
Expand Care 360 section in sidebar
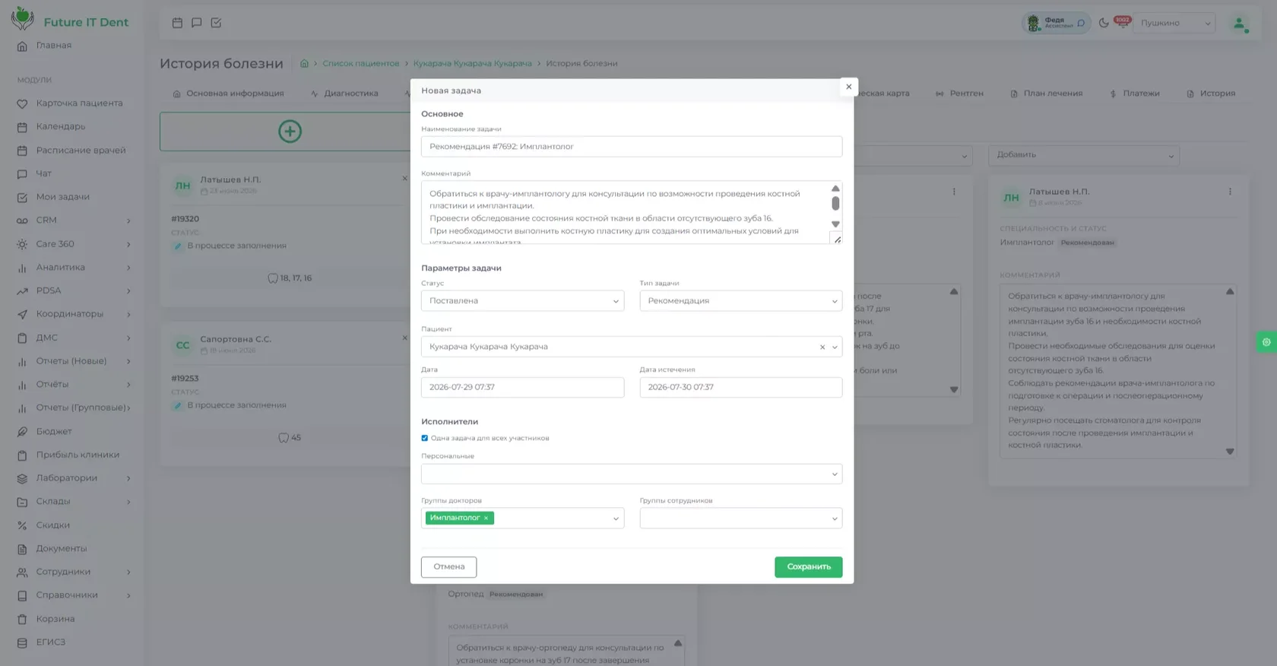tap(72, 244)
